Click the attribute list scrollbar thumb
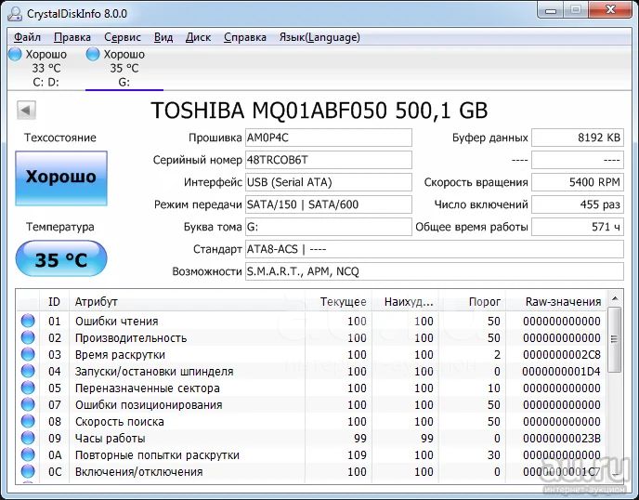639x500 pixels. click(x=615, y=340)
